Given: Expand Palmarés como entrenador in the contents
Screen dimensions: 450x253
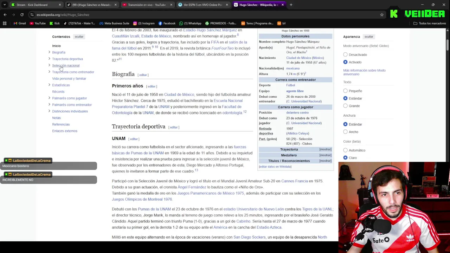Looking at the screenshot, I should click(49, 105).
